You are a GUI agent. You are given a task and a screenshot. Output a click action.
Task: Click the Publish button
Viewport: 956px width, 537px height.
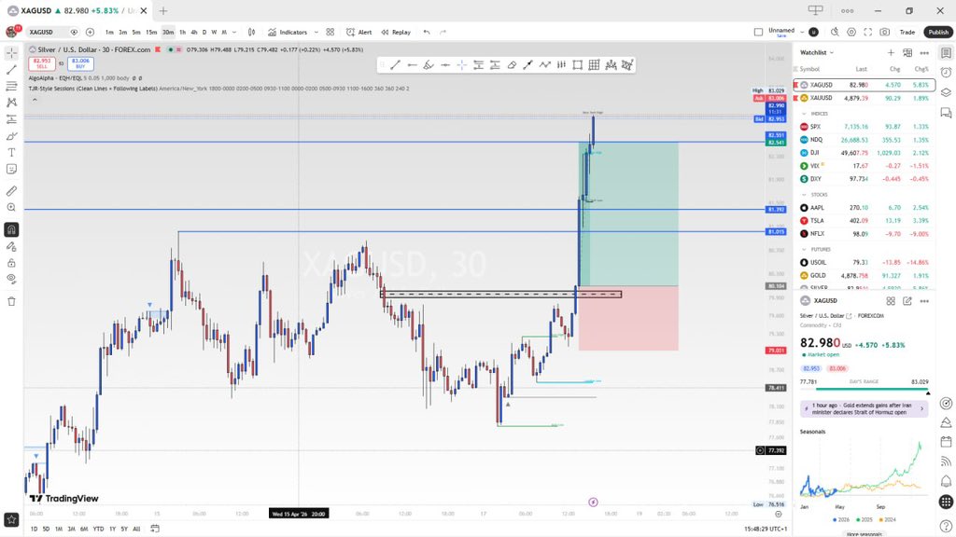coord(935,31)
